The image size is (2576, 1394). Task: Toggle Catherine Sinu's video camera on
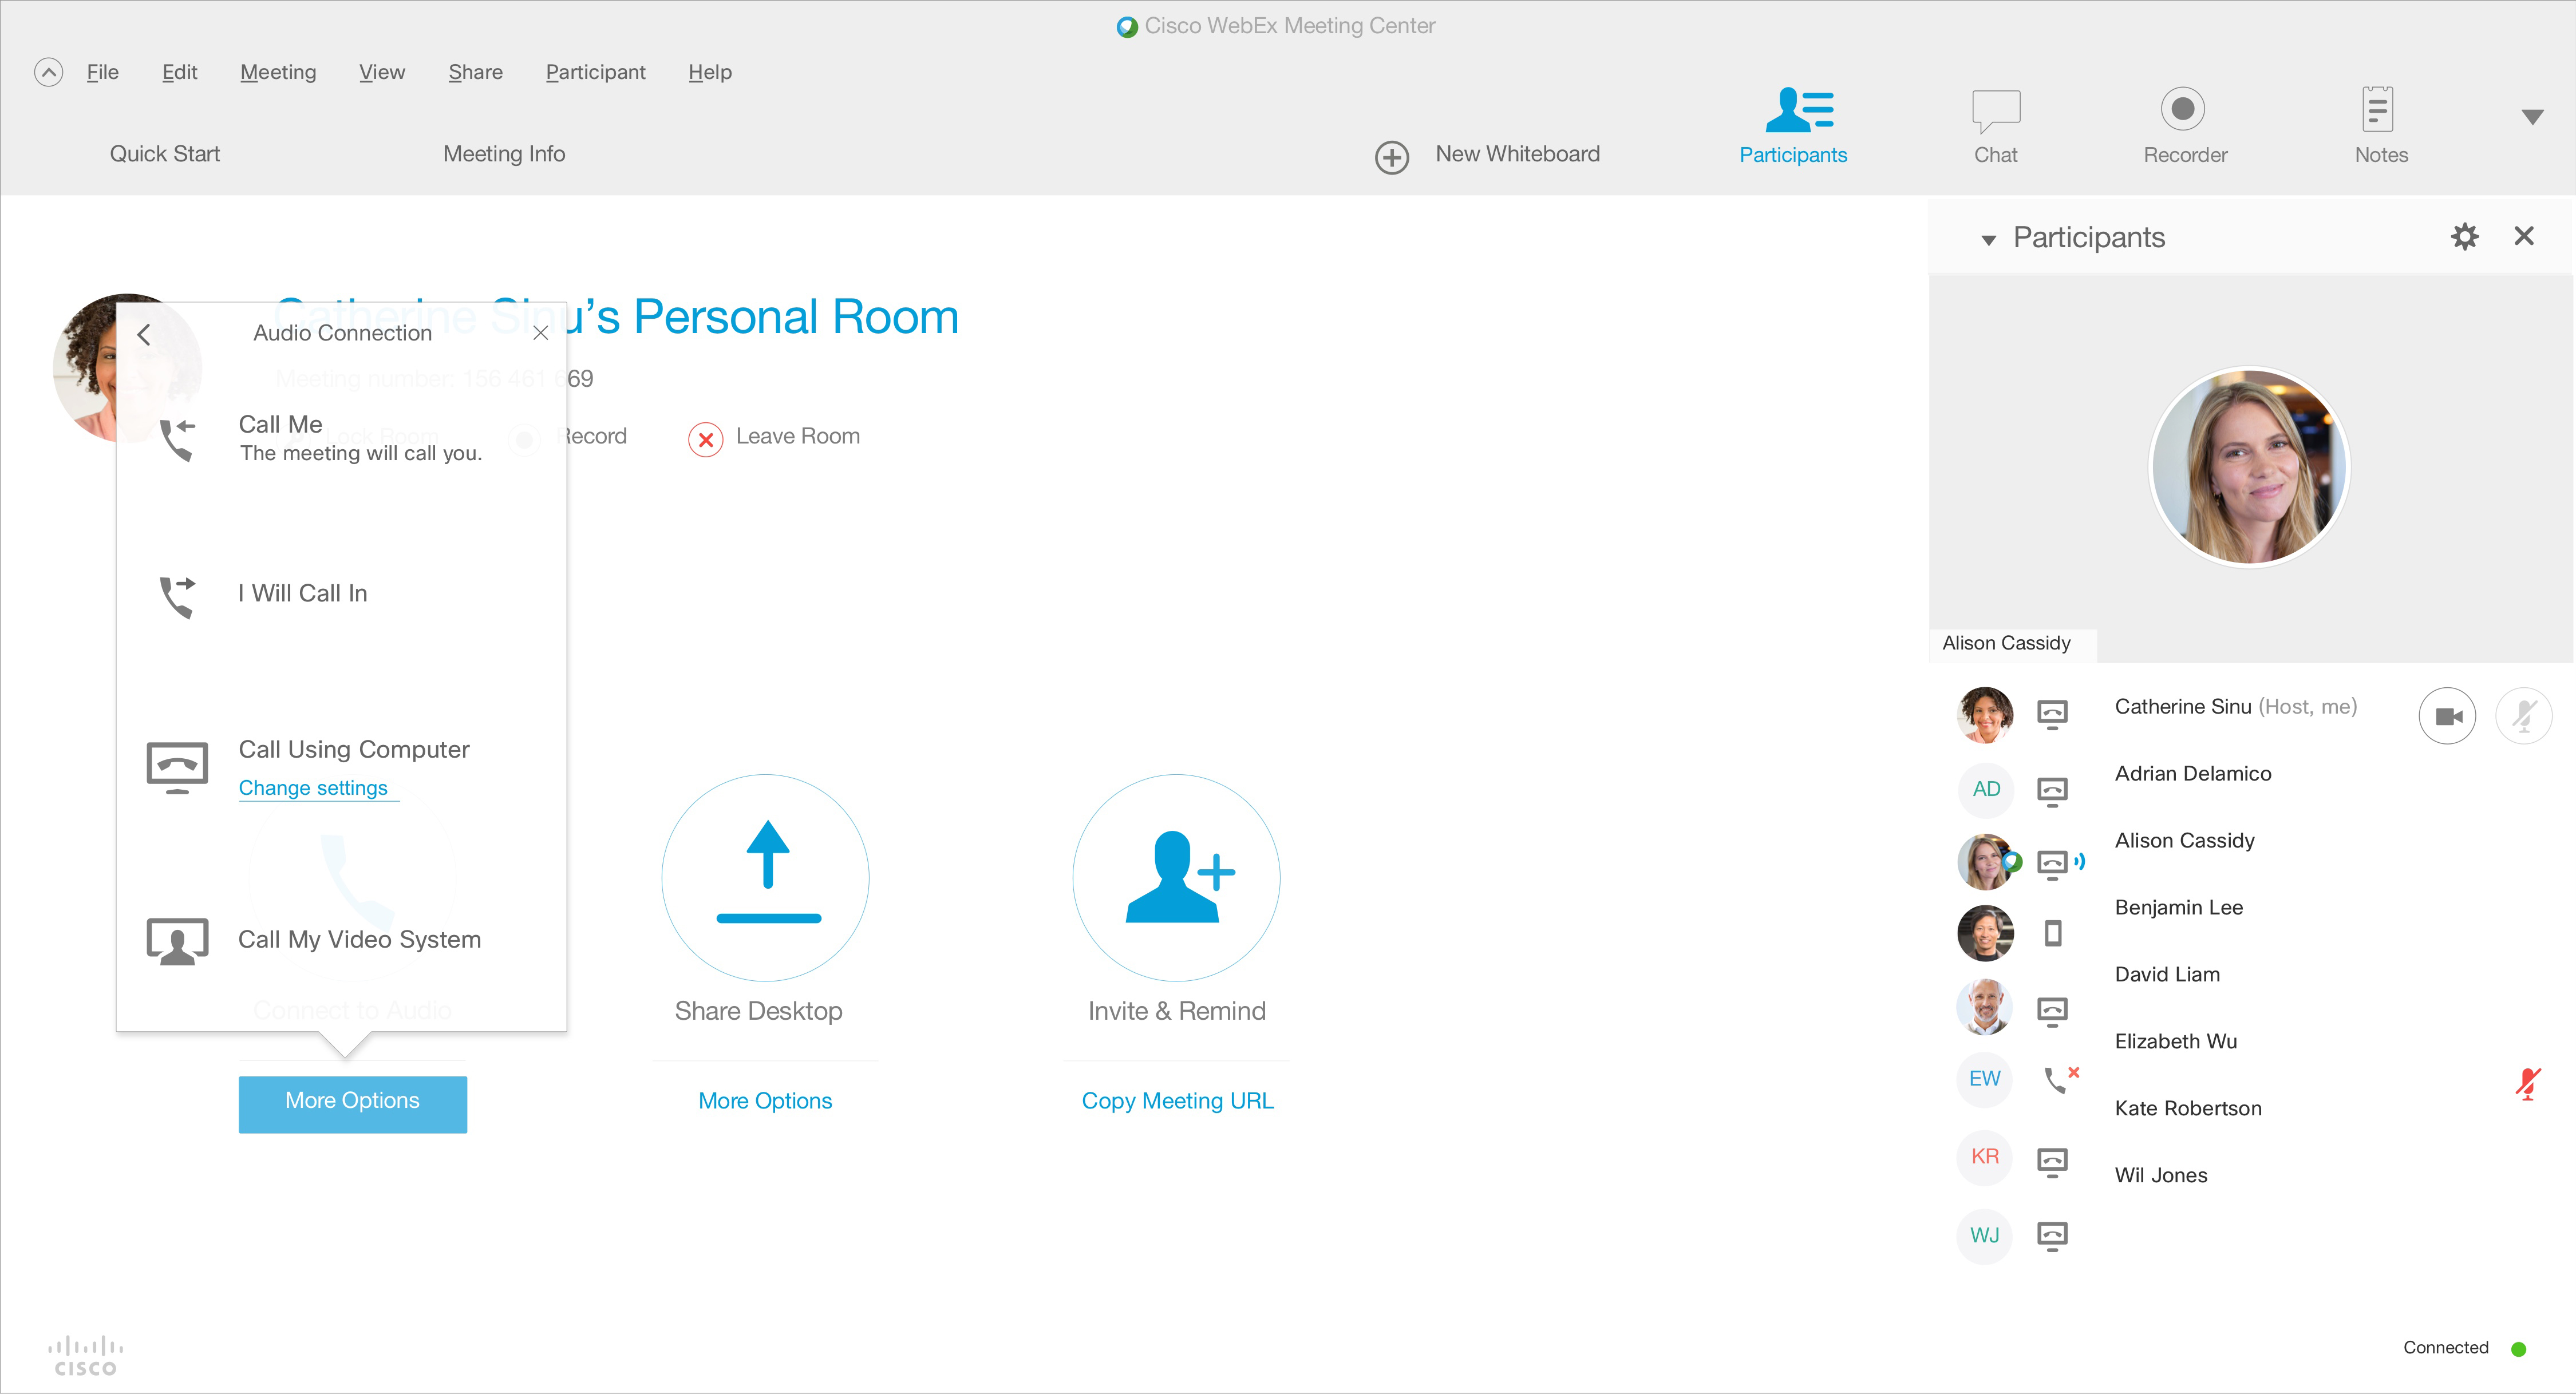pyautogui.click(x=2448, y=715)
